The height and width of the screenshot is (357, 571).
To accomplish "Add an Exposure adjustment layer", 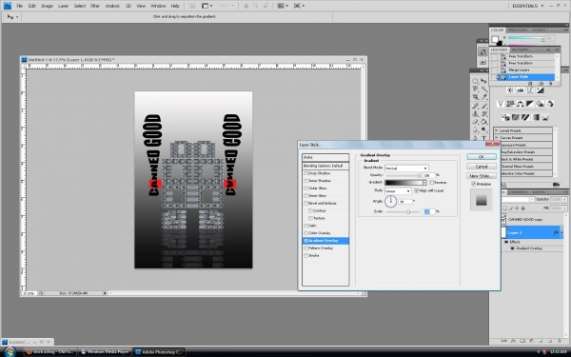I will 540,90.
